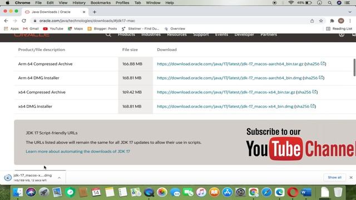The image size is (356, 200).
Task: Click Show all downloads button
Action: [334, 177]
